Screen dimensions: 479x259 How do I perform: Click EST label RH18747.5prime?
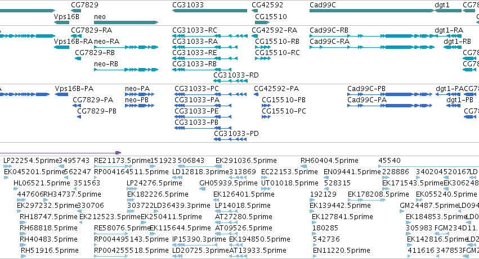(48, 217)
